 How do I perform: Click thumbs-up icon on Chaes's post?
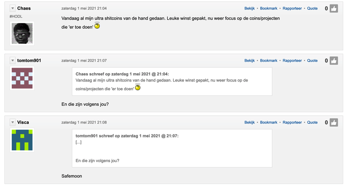[334, 8]
